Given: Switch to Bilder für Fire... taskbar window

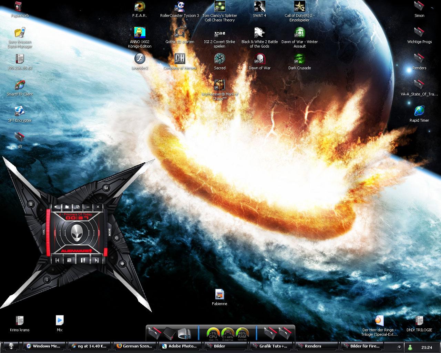Looking at the screenshot, I should click(x=362, y=346).
